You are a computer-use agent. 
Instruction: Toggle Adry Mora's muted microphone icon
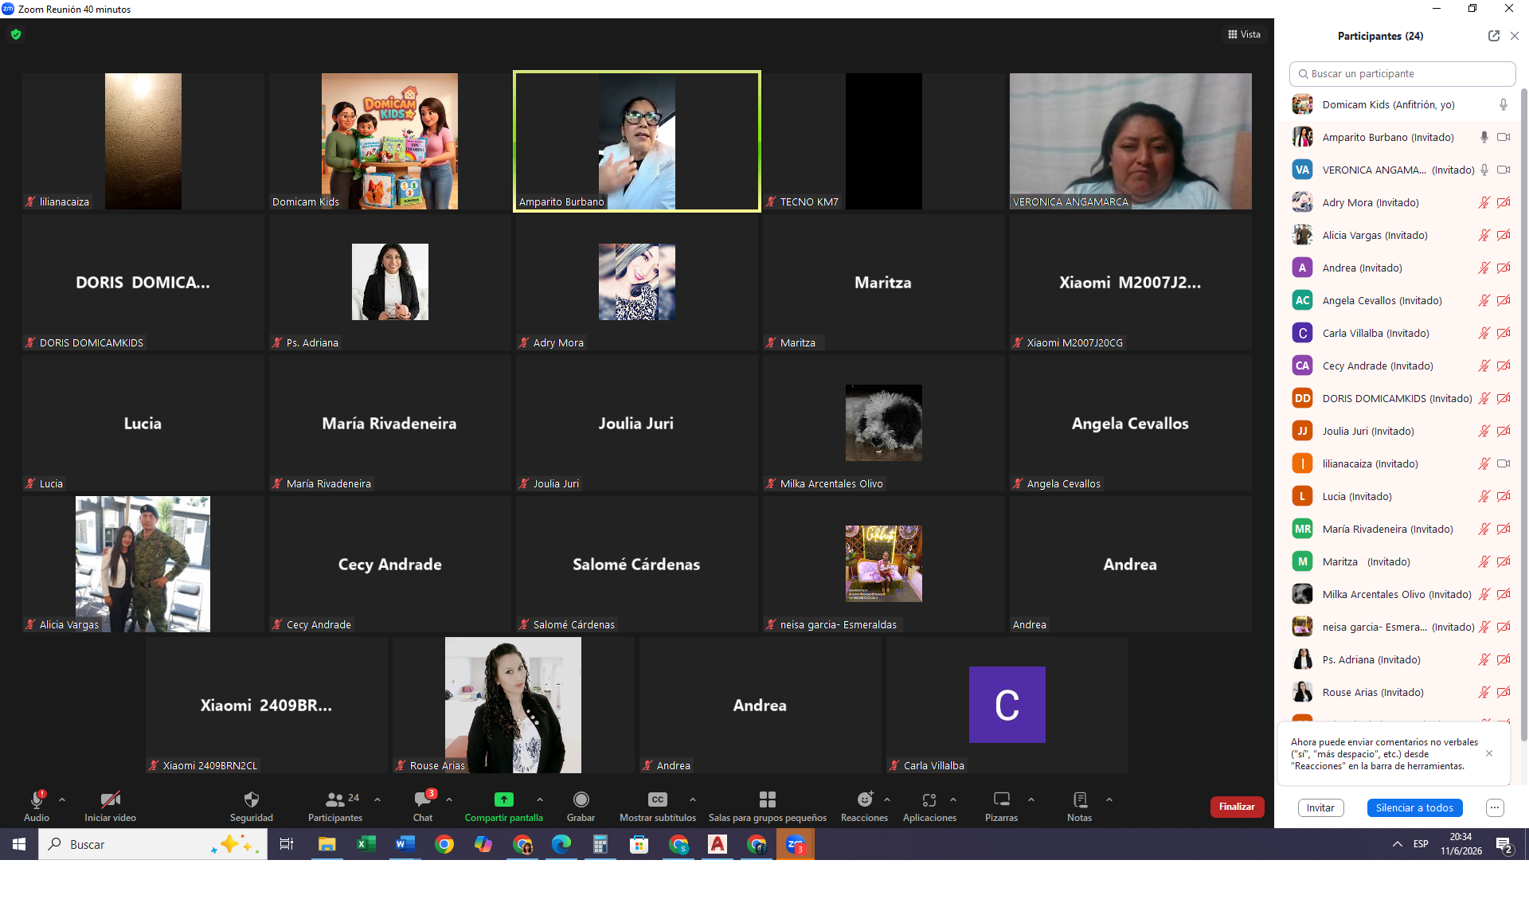[1484, 202]
